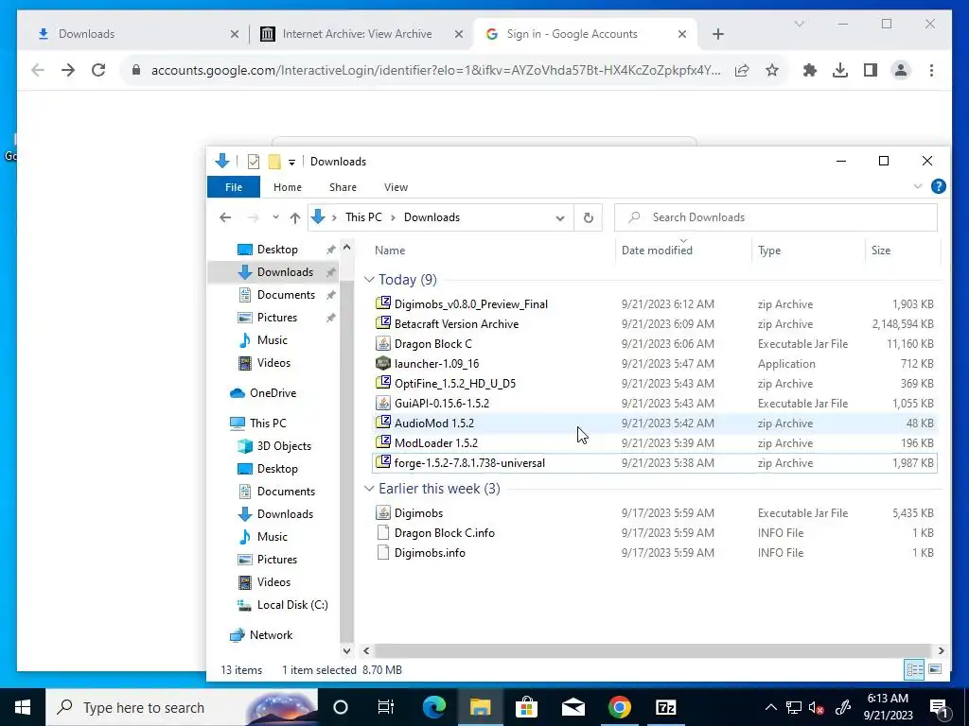The height and width of the screenshot is (726, 969).
Task: Click the share page icon in address bar
Action: point(742,70)
